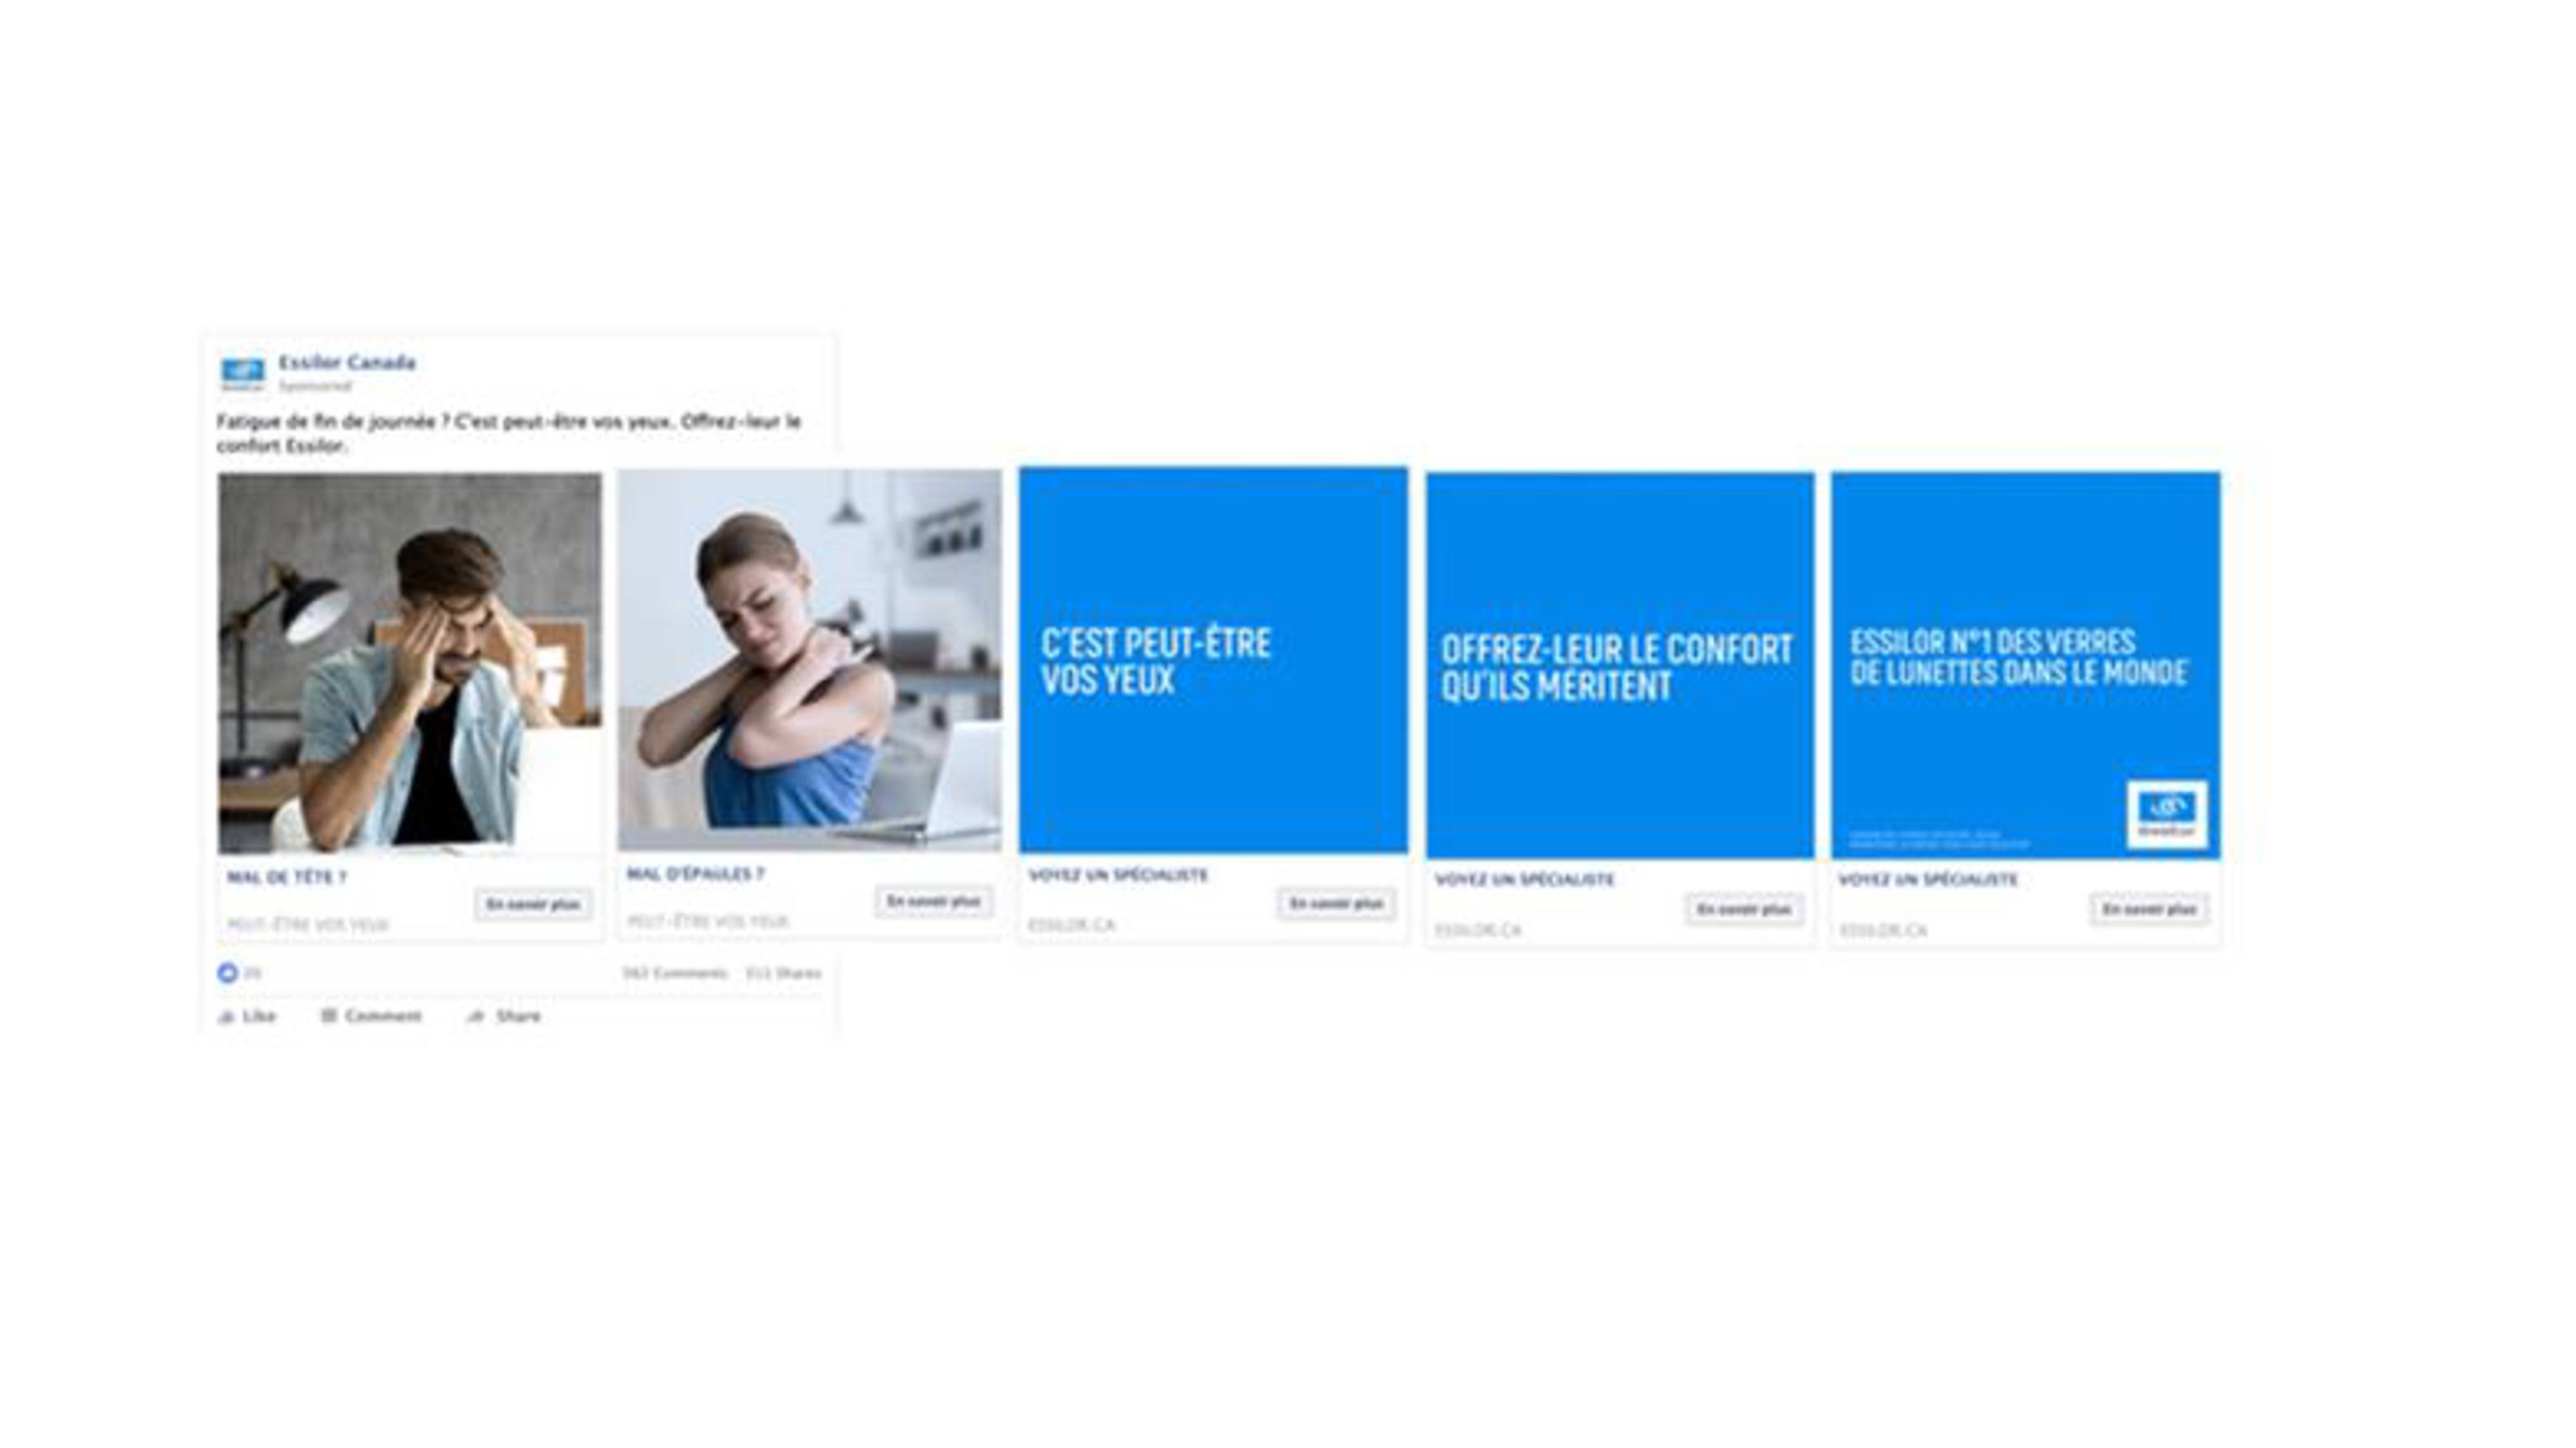Click 'En savoir plus' on the MAL D'ÉPAULES card
Viewport: 2576px width, 1448px height.
tap(934, 902)
